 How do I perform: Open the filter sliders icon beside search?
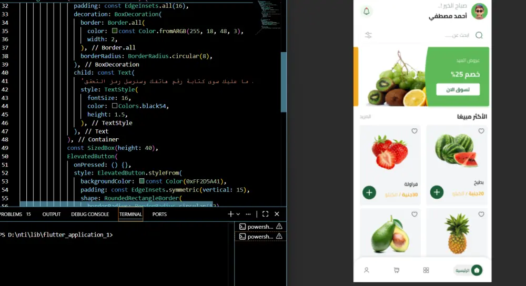[368, 35]
